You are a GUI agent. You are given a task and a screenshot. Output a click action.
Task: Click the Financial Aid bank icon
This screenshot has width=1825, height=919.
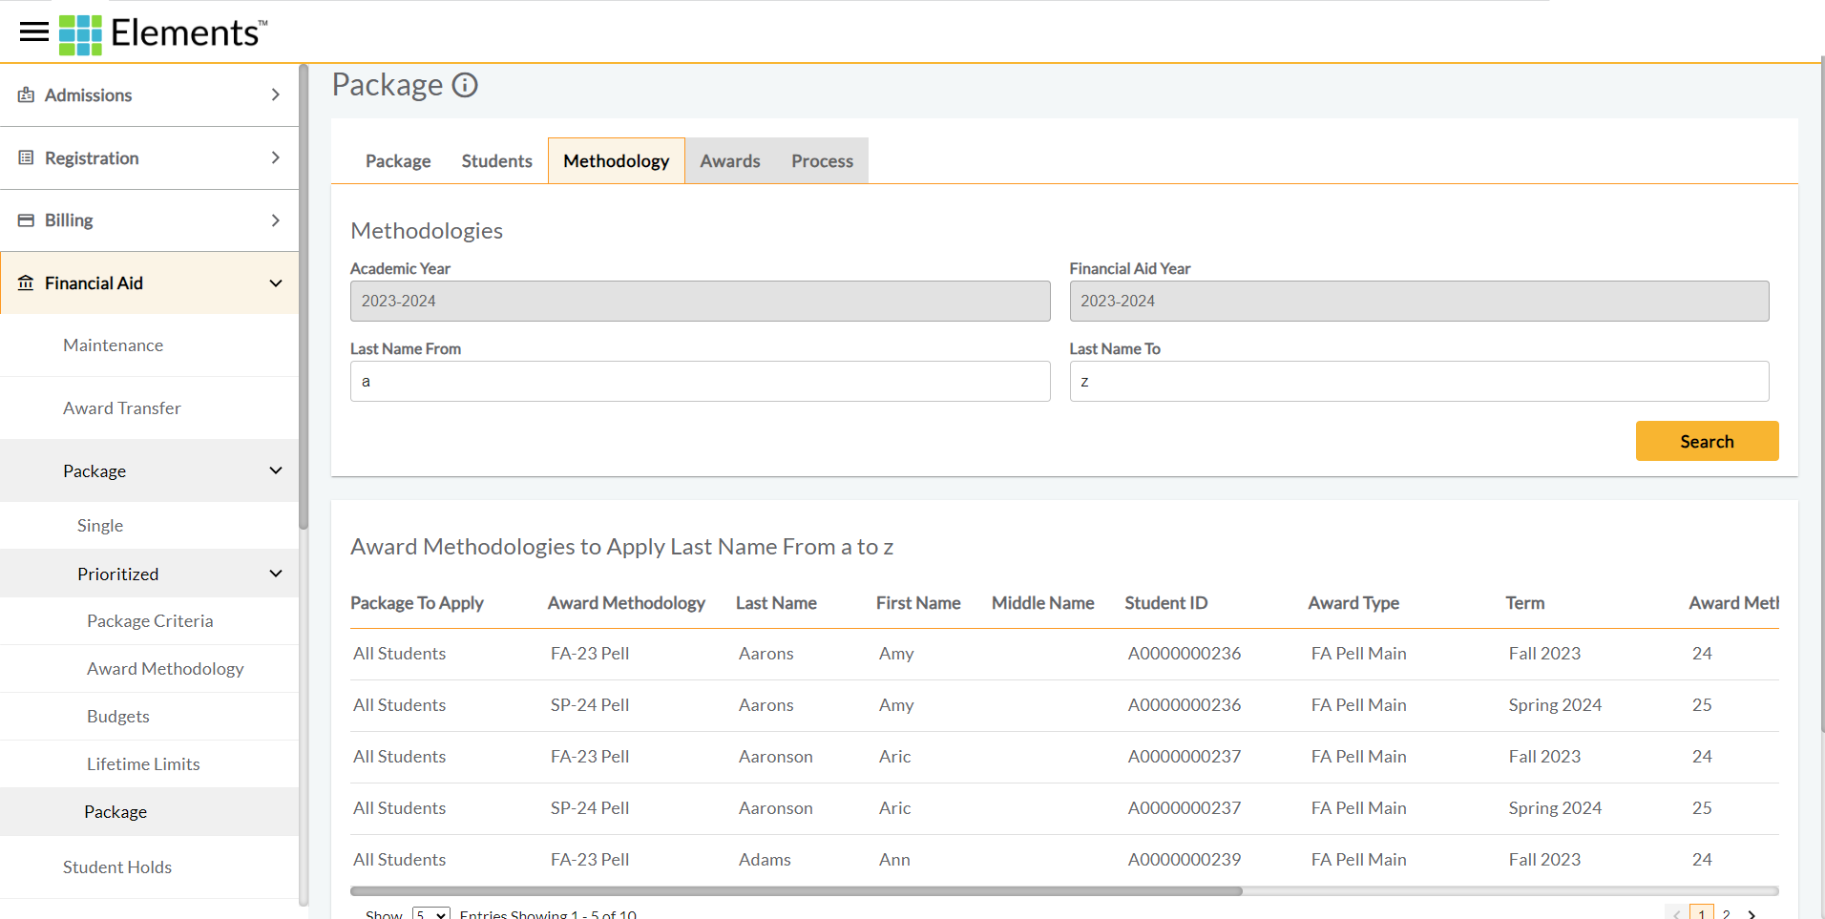[x=26, y=283]
